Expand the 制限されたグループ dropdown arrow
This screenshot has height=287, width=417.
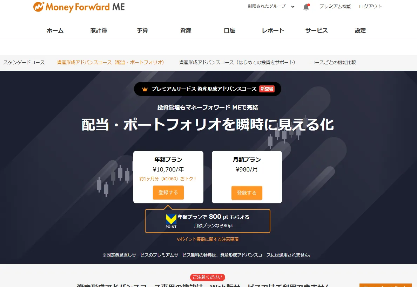(293, 7)
